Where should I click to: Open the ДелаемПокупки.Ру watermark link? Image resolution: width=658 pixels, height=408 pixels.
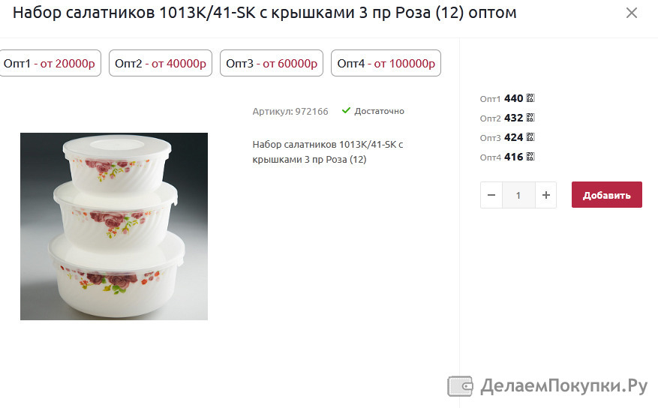tap(547, 386)
